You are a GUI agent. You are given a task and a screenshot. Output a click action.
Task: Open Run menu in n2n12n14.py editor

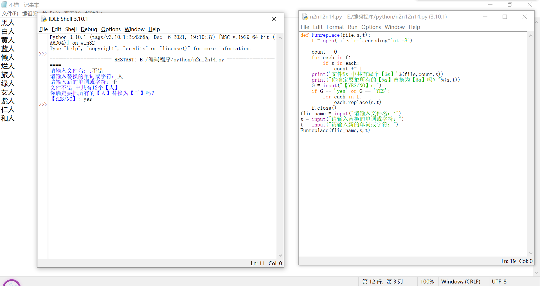(x=353, y=27)
